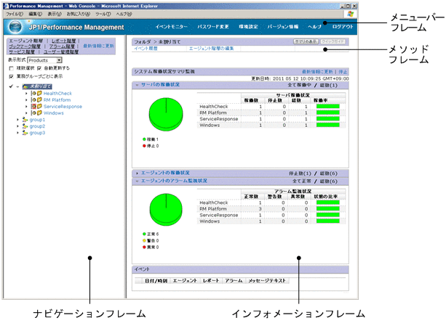
Task: Click Windows green 稼働率 bar in server table
Action: (328, 125)
